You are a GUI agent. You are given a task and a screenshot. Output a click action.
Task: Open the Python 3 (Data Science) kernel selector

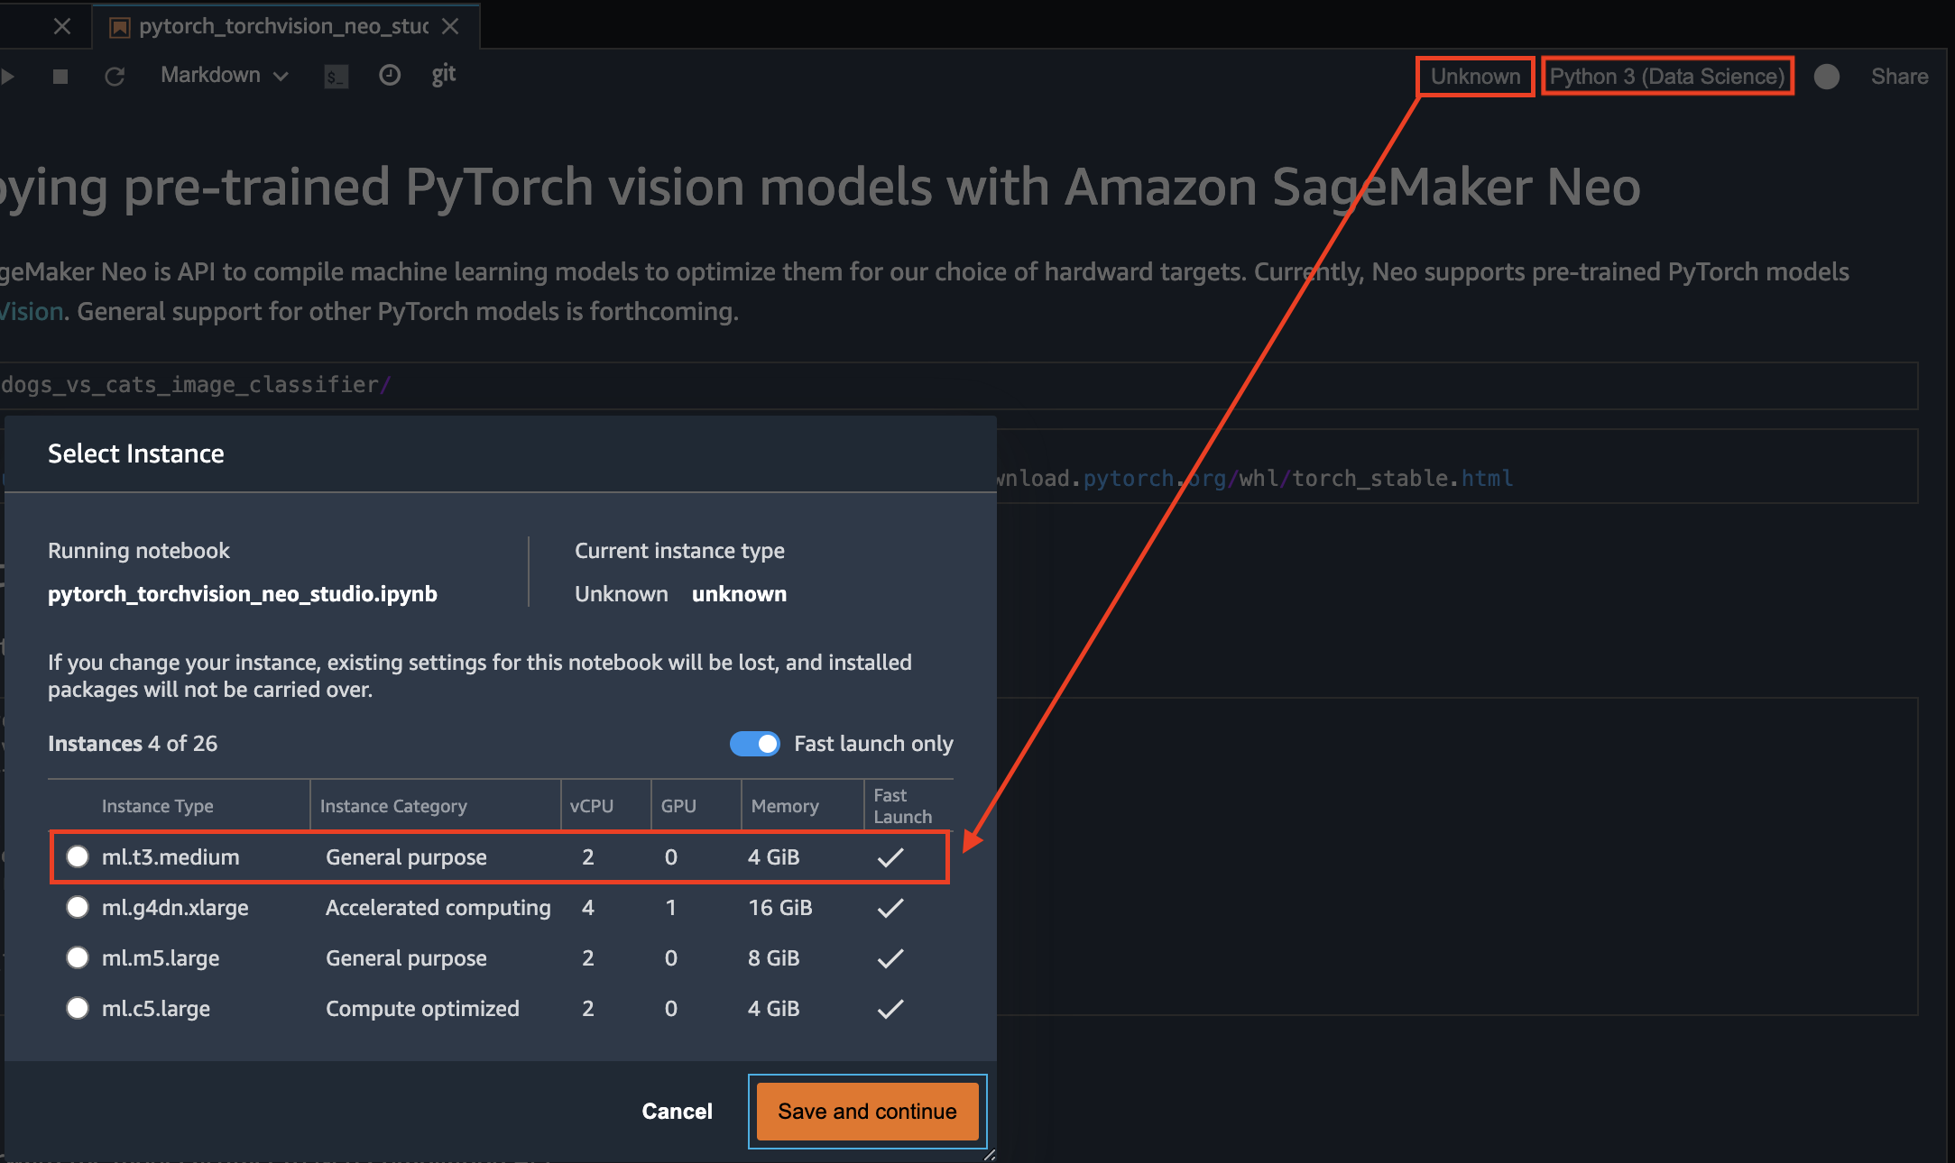point(1667,77)
